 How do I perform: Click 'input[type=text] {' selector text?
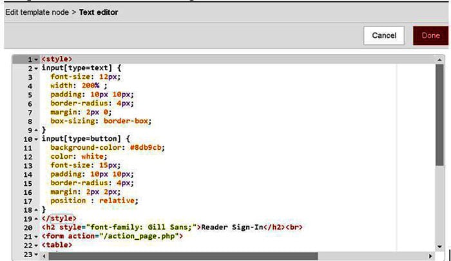pyautogui.click(x=81, y=68)
